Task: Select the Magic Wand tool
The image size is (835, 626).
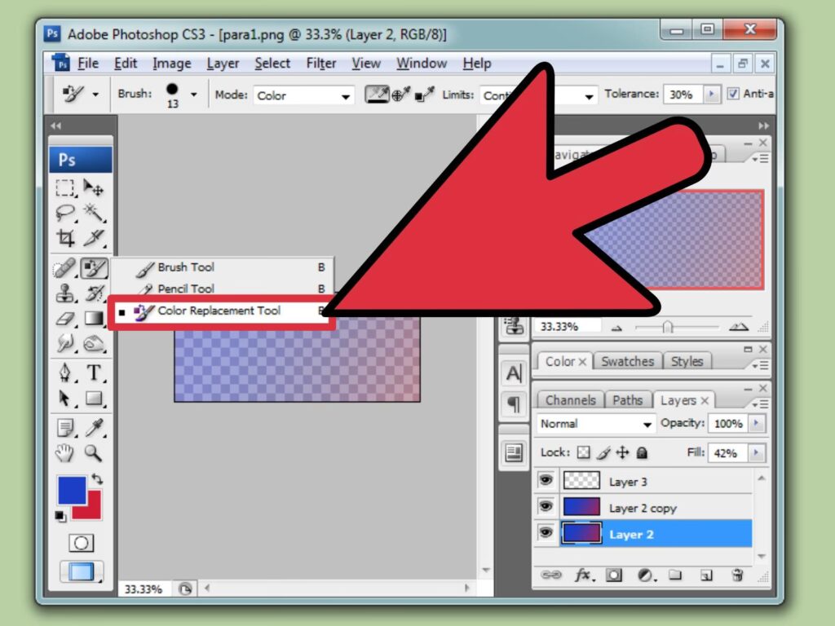Action: (95, 214)
